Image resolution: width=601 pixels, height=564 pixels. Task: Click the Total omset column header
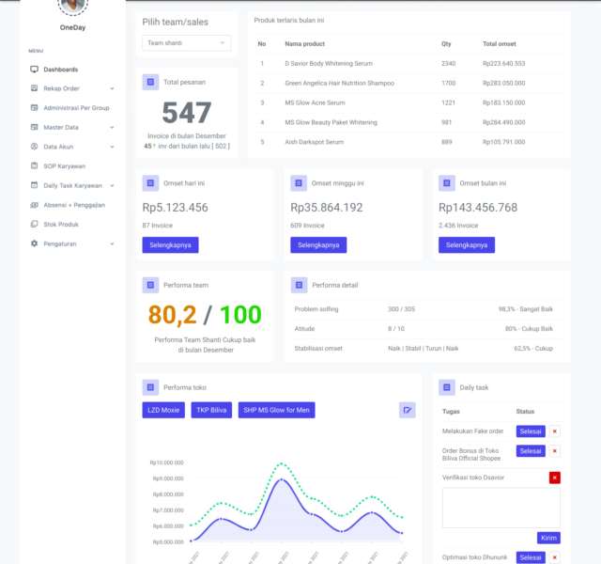tap(499, 44)
